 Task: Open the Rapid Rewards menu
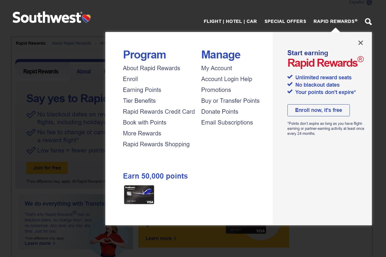click(335, 21)
